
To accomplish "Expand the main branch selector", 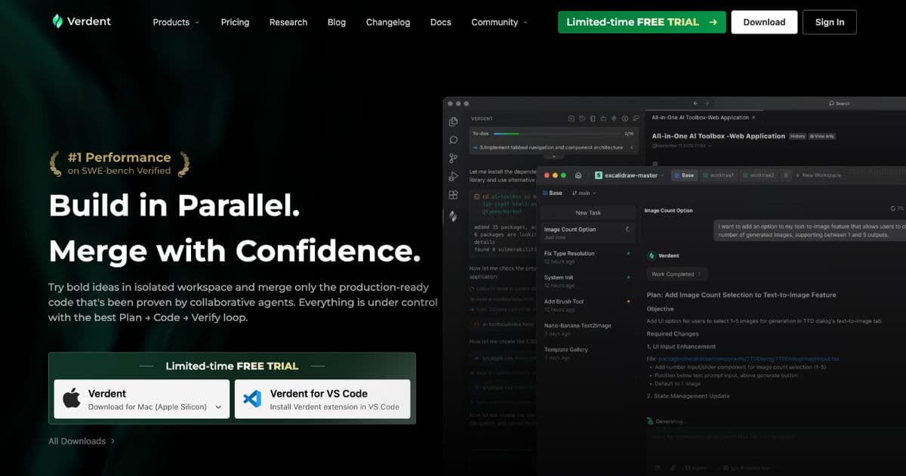I will pos(585,193).
